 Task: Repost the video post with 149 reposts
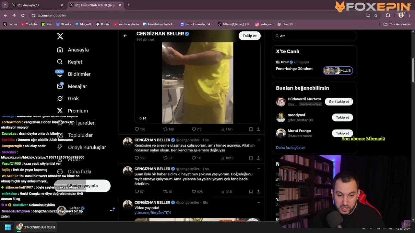pyautogui.click(x=168, y=129)
